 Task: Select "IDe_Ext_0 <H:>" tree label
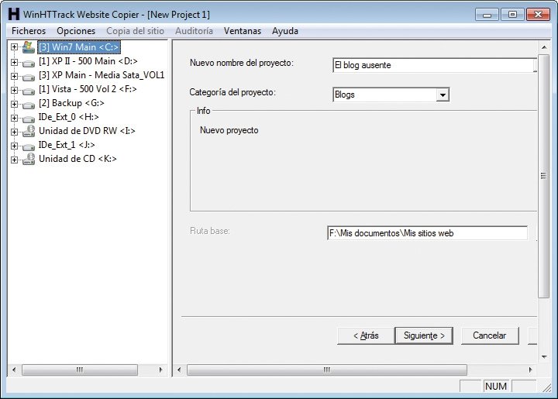(69, 117)
